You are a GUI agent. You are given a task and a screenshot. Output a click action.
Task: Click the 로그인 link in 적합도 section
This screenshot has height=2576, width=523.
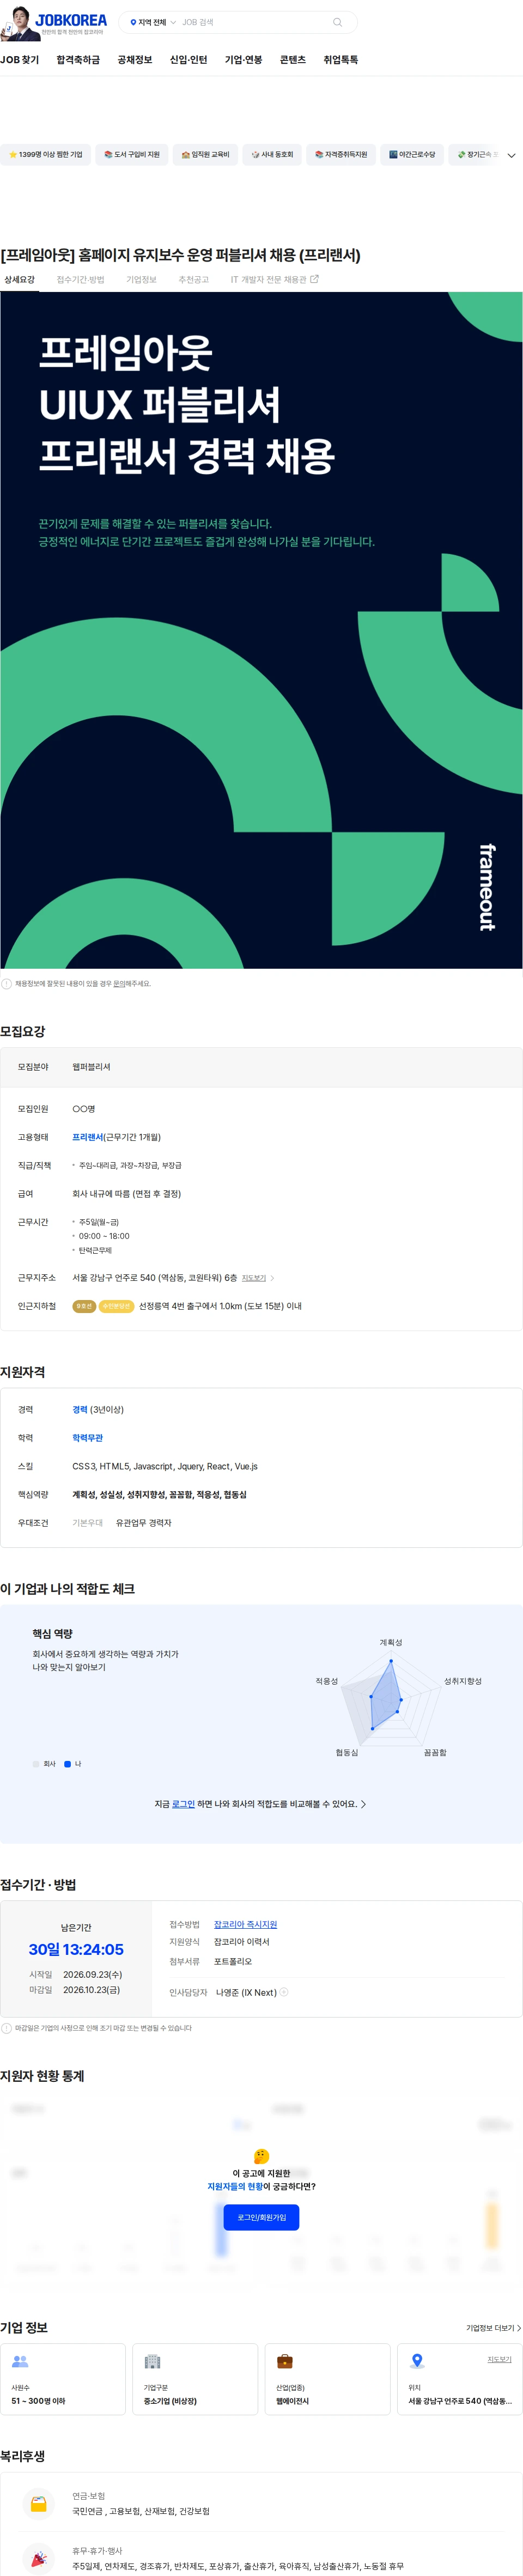pos(183,1804)
